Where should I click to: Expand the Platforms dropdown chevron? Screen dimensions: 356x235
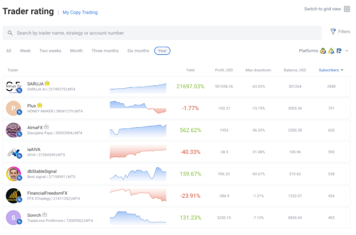click(347, 51)
